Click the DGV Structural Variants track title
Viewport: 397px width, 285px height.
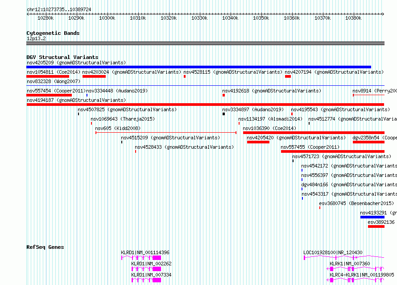tap(62, 57)
